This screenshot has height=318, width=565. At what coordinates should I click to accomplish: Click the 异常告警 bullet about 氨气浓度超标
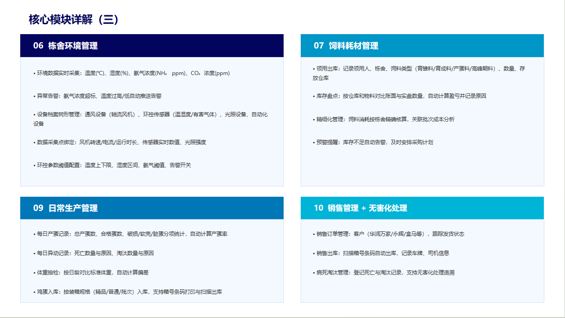(98, 96)
